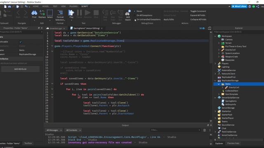Expand the StarterGui tree node
Viewport: 264px width, 148px height.
pos(215,111)
